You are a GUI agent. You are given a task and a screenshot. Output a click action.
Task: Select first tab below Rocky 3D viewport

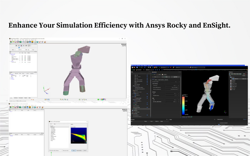pyautogui.click(x=184, y=117)
